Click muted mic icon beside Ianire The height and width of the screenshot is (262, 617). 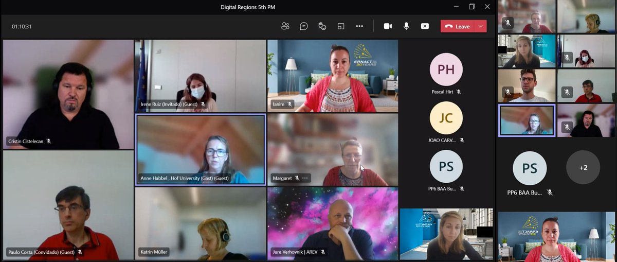point(290,104)
